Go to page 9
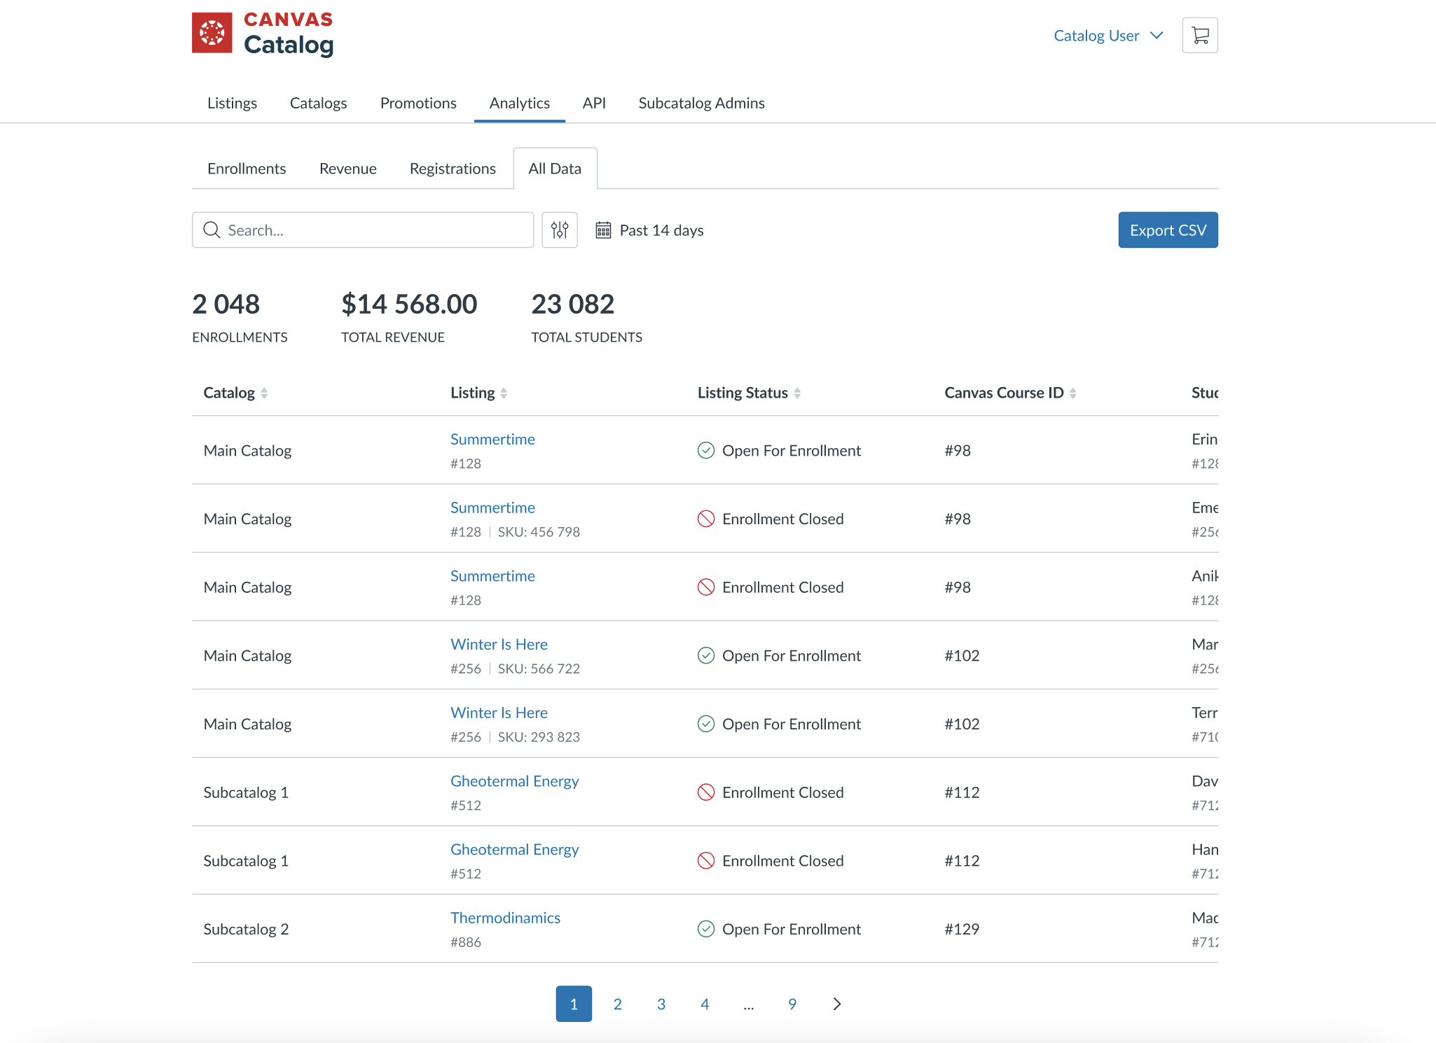 click(x=792, y=1004)
